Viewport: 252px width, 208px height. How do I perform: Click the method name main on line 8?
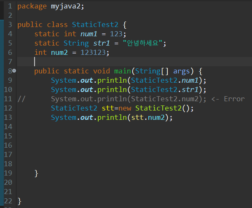pos(123,71)
